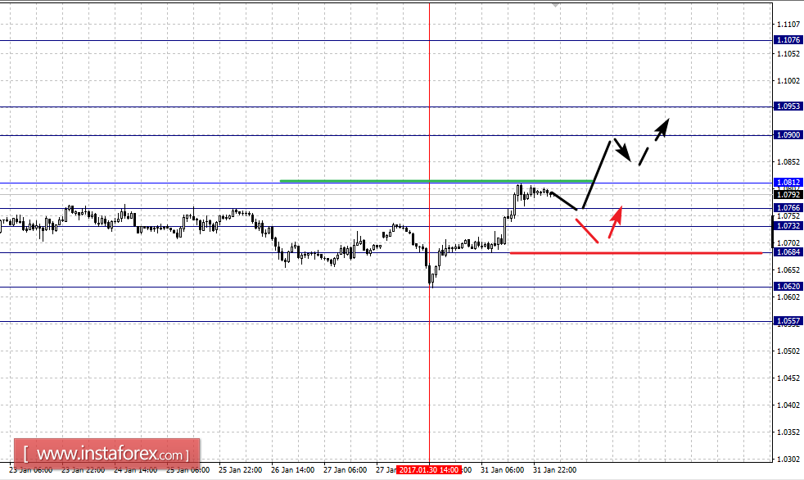Select the red 2017.01.30 14:00 date marker
This screenshot has width=804, height=480.
(x=429, y=469)
